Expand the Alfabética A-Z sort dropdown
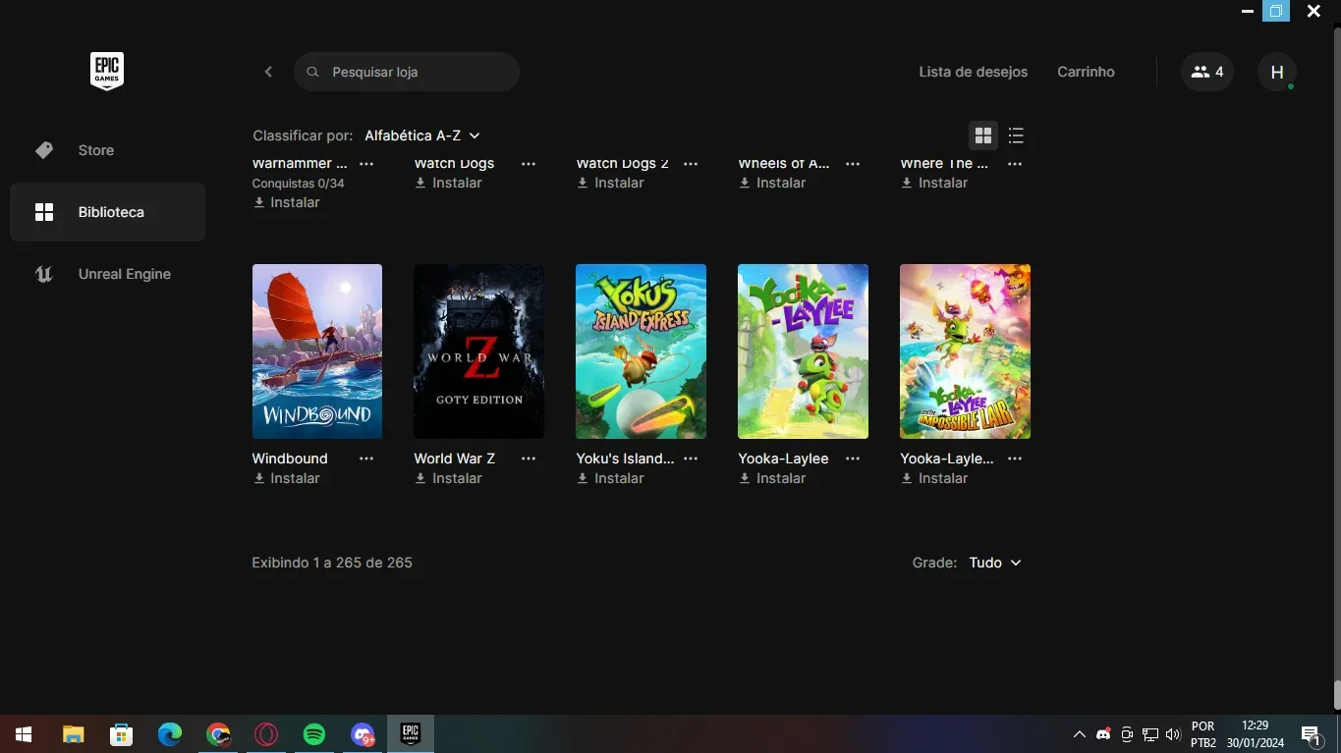1341x753 pixels. pyautogui.click(x=422, y=135)
